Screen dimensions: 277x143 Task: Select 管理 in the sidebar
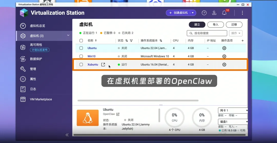pyautogui.click(x=44, y=69)
